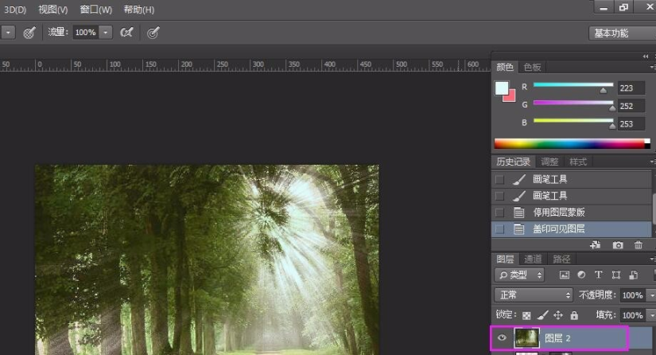Screen dimensions: 656x355
Task: Click the tablet pressure opacity icon
Action: pyautogui.click(x=29, y=33)
